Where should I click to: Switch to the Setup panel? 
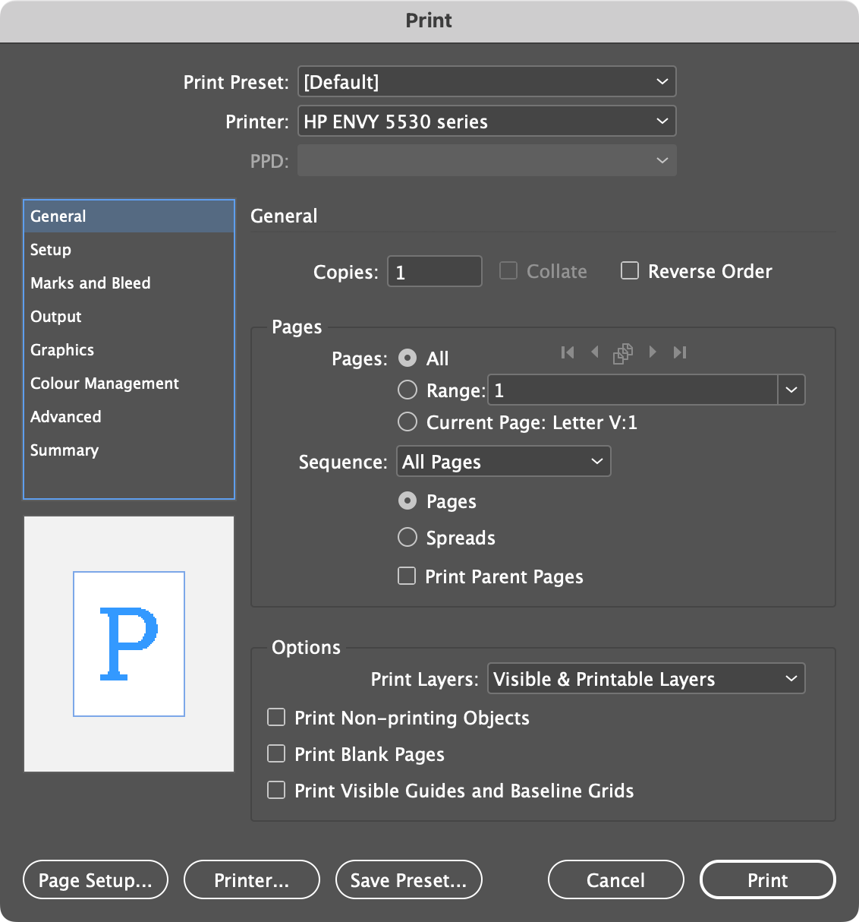tap(50, 249)
